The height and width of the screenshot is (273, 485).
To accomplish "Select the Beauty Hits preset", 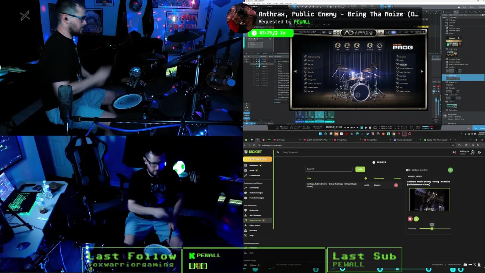I will click(x=404, y=64).
